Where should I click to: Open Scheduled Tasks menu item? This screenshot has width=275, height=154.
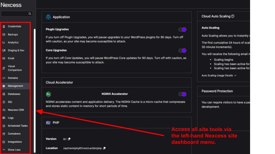coord(17,126)
